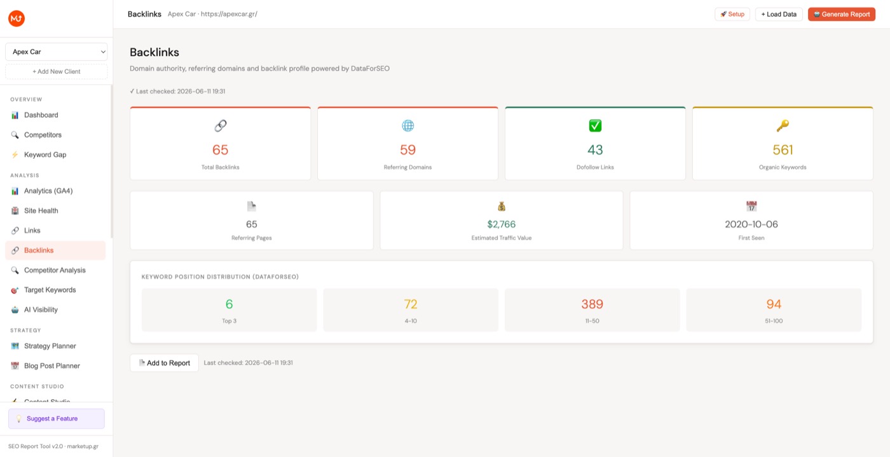Screen dimensions: 890x457
Task: Click the Blog Post Planner calendar icon
Action: point(15,365)
